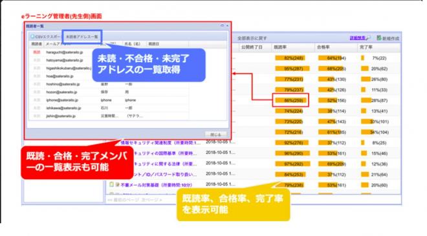Click the 82%(248) 既読率 bar
427x236 pixels.
click(x=290, y=58)
